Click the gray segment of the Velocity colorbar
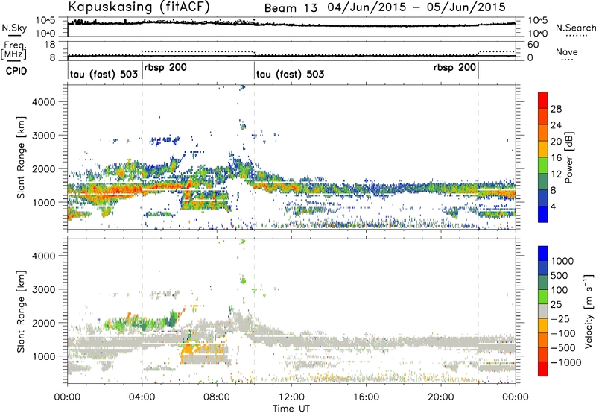The width and height of the screenshot is (596, 413). (x=543, y=311)
